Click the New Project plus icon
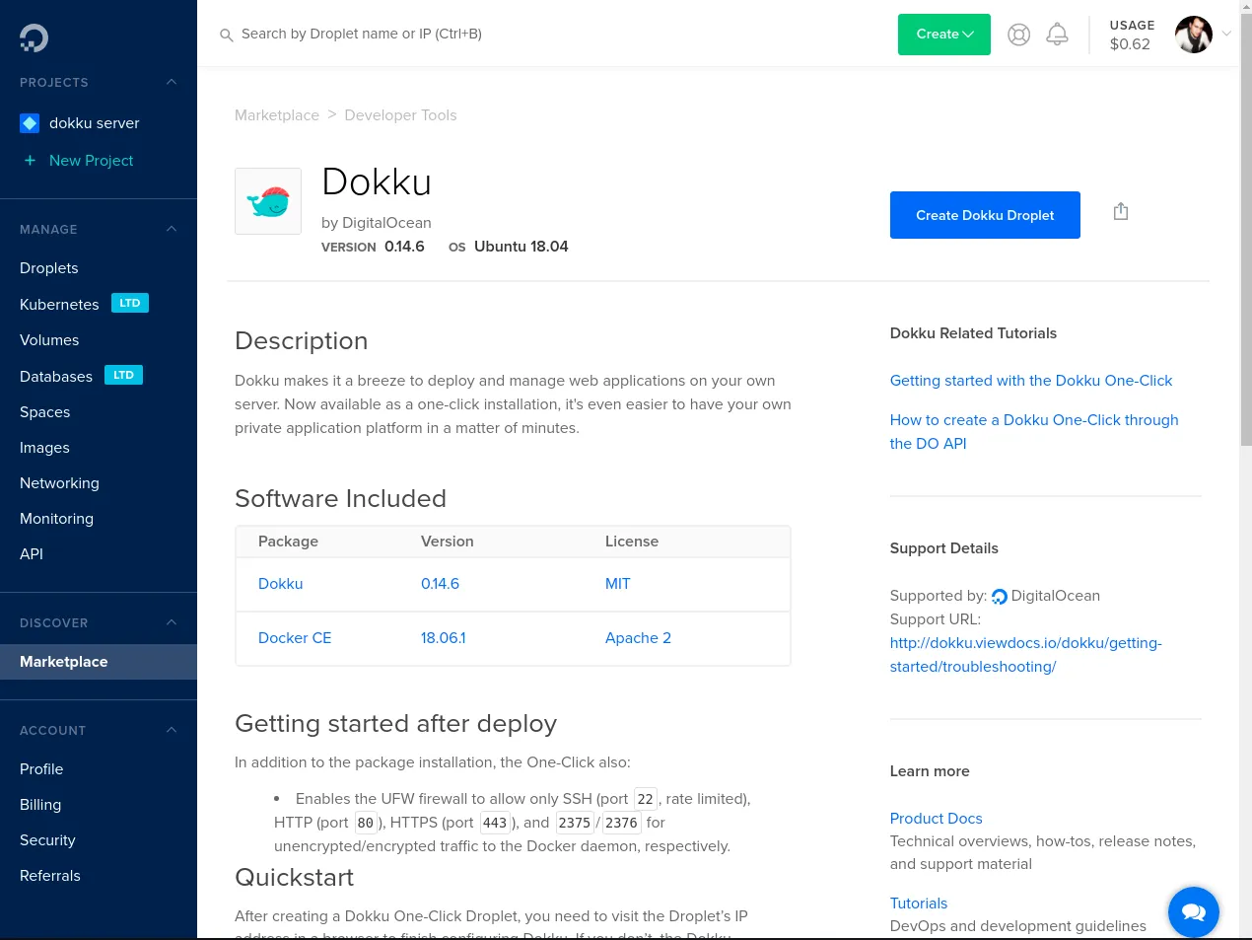 (30, 160)
